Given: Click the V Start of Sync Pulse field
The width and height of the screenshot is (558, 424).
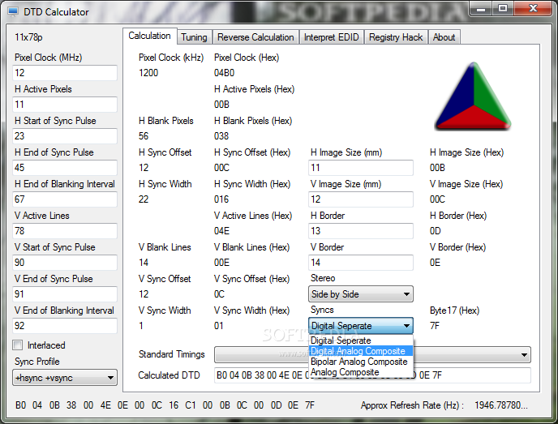Looking at the screenshot, I should pyautogui.click(x=65, y=263).
